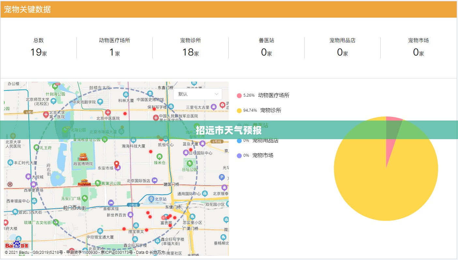Image resolution: width=458 pixels, height=260 pixels.
Task: Click the 北京站 railway station icon
Action: click(151, 199)
